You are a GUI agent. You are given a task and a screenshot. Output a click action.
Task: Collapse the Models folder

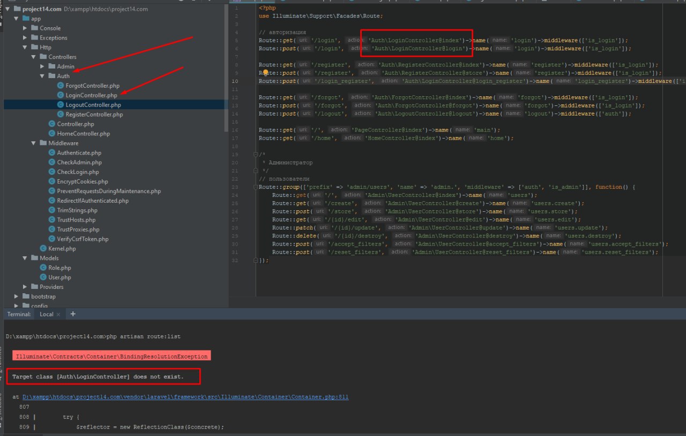pos(25,258)
